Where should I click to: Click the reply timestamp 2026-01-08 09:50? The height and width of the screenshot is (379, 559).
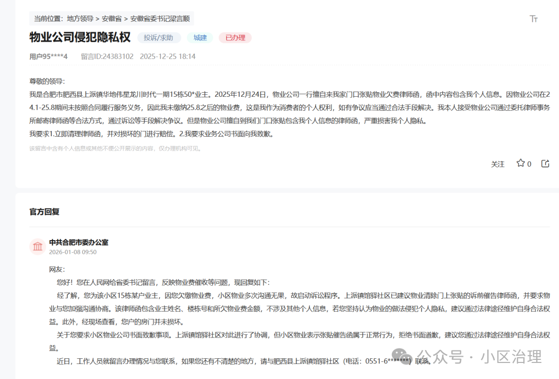pyautogui.click(x=73, y=252)
